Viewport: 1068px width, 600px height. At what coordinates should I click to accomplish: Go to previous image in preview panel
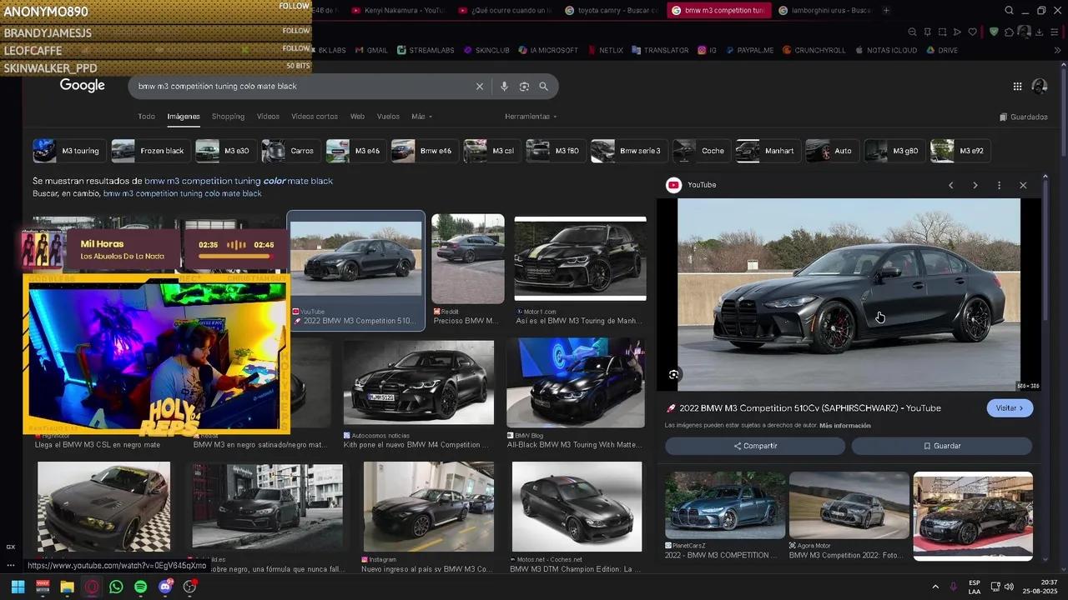(x=950, y=185)
